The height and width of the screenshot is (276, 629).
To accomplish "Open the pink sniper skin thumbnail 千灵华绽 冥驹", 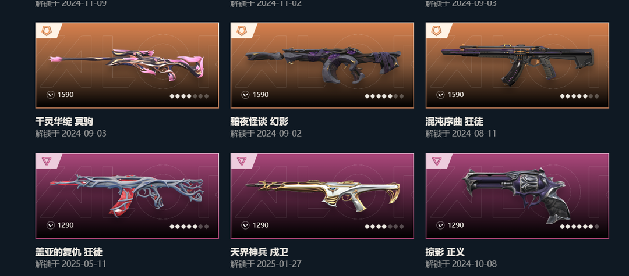I will click(x=127, y=65).
